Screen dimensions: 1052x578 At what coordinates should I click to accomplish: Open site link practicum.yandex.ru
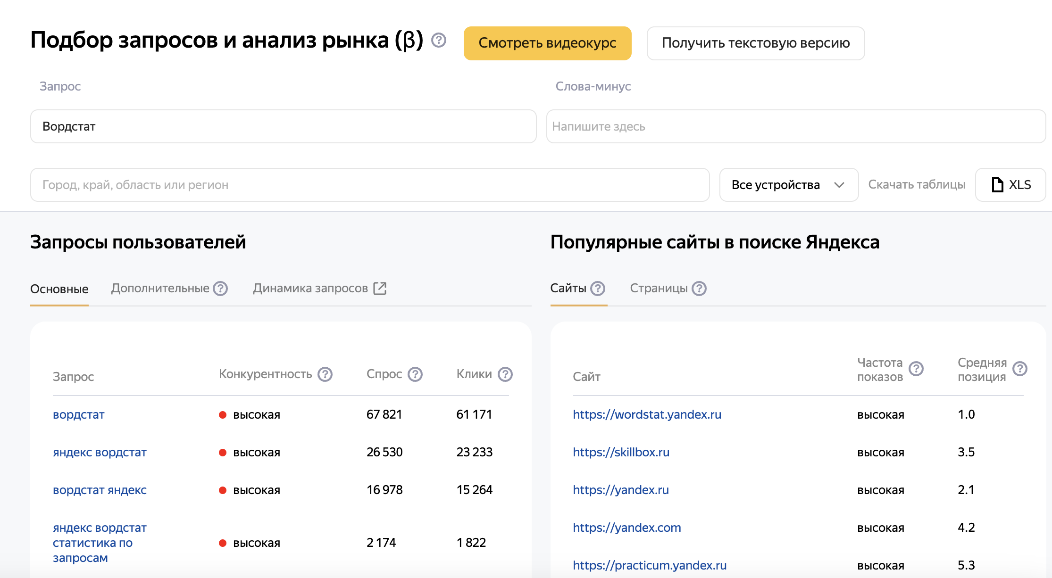click(x=650, y=565)
